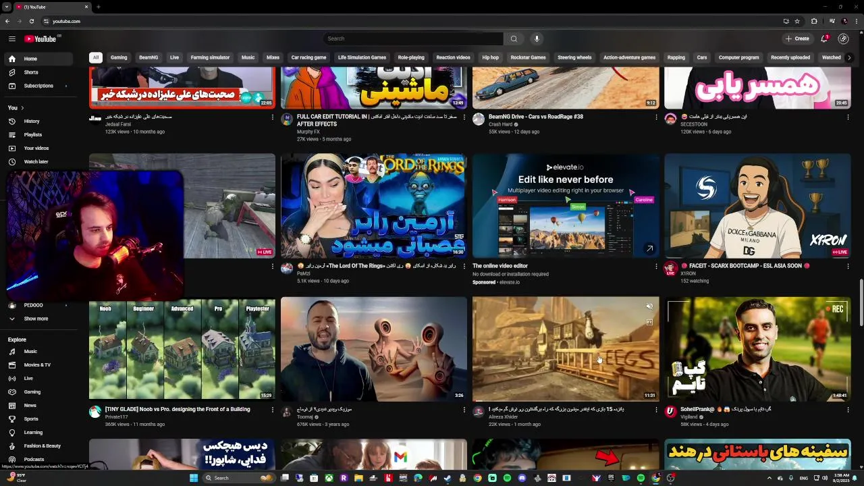This screenshot has height=486, width=864.
Task: Click the YouTube logo
Action: tap(41, 38)
